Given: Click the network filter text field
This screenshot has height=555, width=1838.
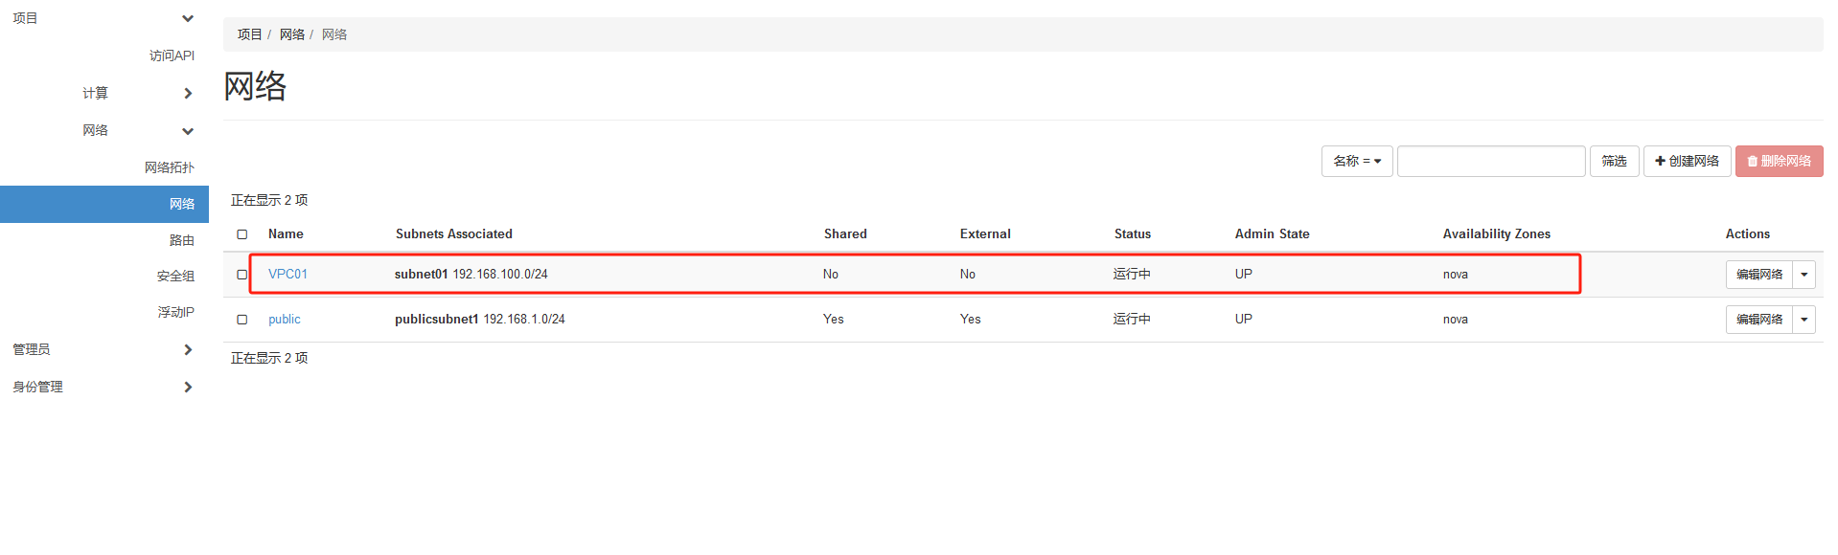Looking at the screenshot, I should (1490, 161).
